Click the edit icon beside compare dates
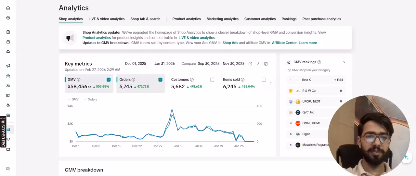Viewport: 416px width, 176px height. (250, 64)
